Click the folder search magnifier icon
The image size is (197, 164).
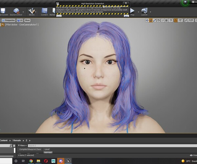[x=11, y=146]
